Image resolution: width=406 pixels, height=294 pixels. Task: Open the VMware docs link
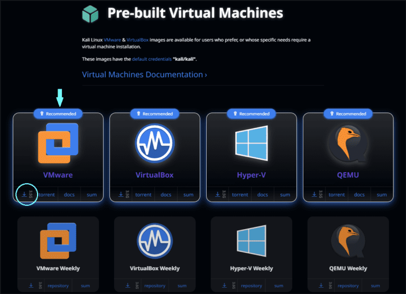click(69, 195)
